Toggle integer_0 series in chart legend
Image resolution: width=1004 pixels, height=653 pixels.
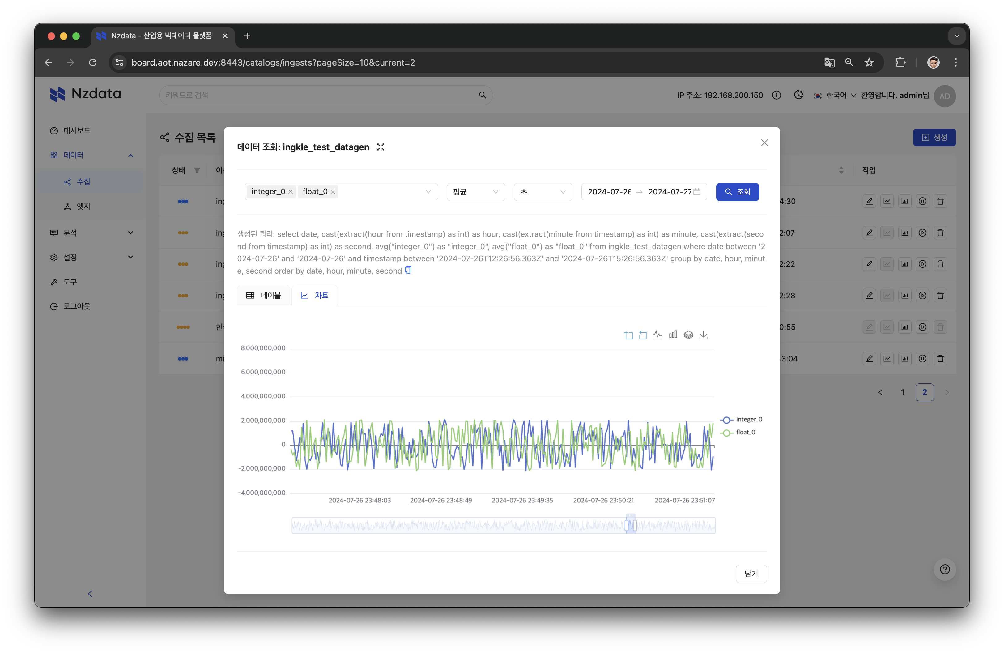pyautogui.click(x=741, y=419)
